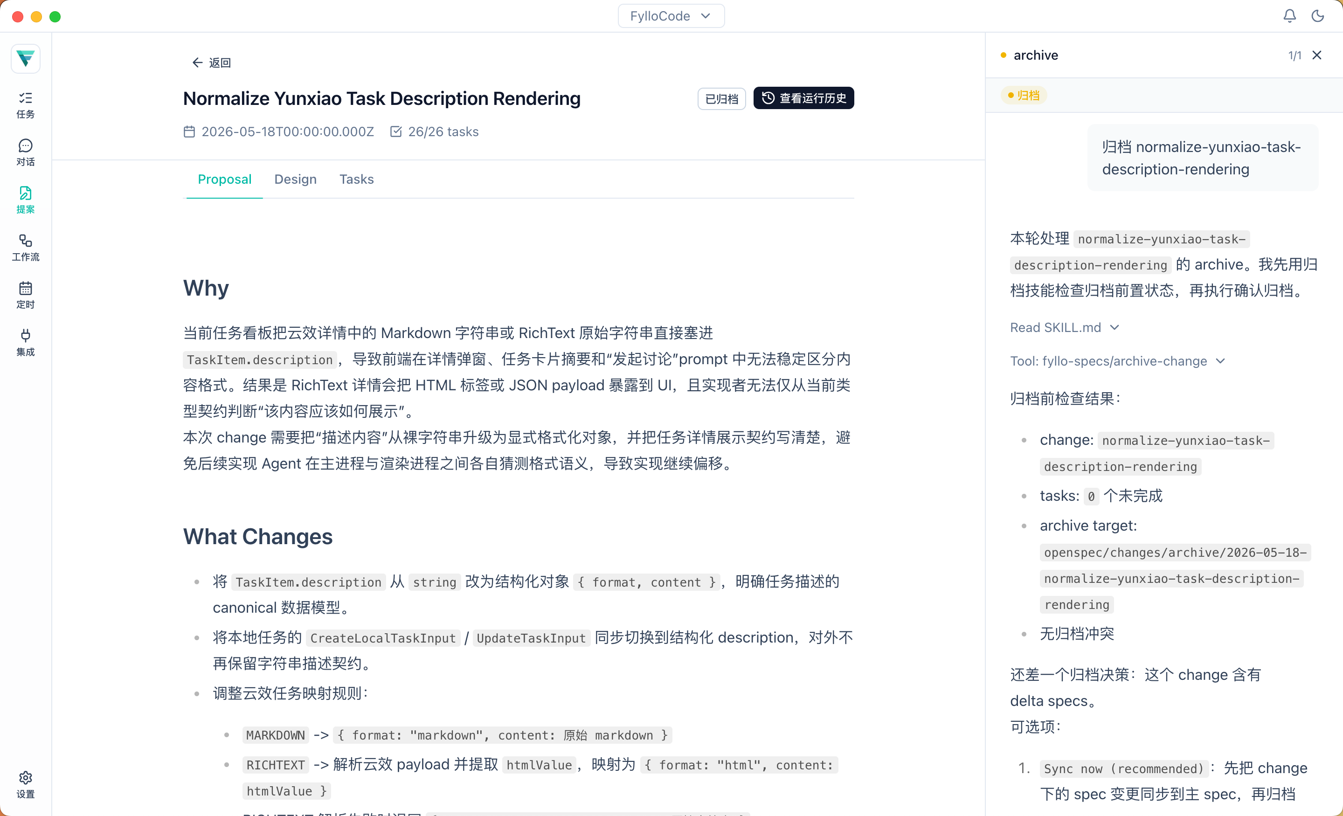The height and width of the screenshot is (816, 1343).
Task: Click the MARKDOWN code label
Action: (x=275, y=735)
